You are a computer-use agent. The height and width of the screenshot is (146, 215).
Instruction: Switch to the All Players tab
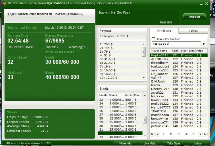pos(164,31)
